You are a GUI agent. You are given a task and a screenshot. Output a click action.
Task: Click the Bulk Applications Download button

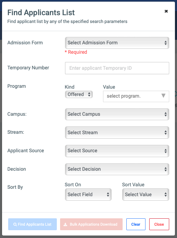pyautogui.click(x=91, y=224)
